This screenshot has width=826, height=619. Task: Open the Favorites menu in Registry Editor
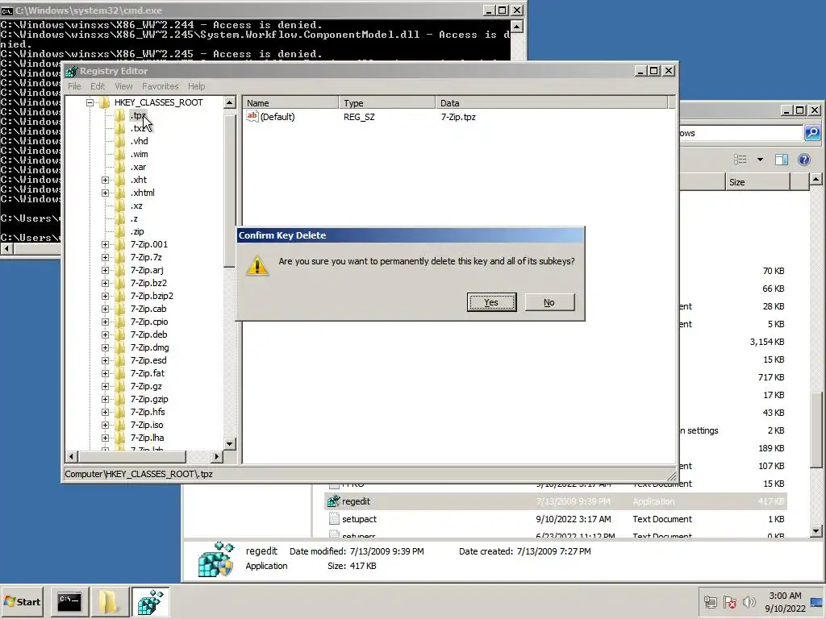tap(161, 86)
